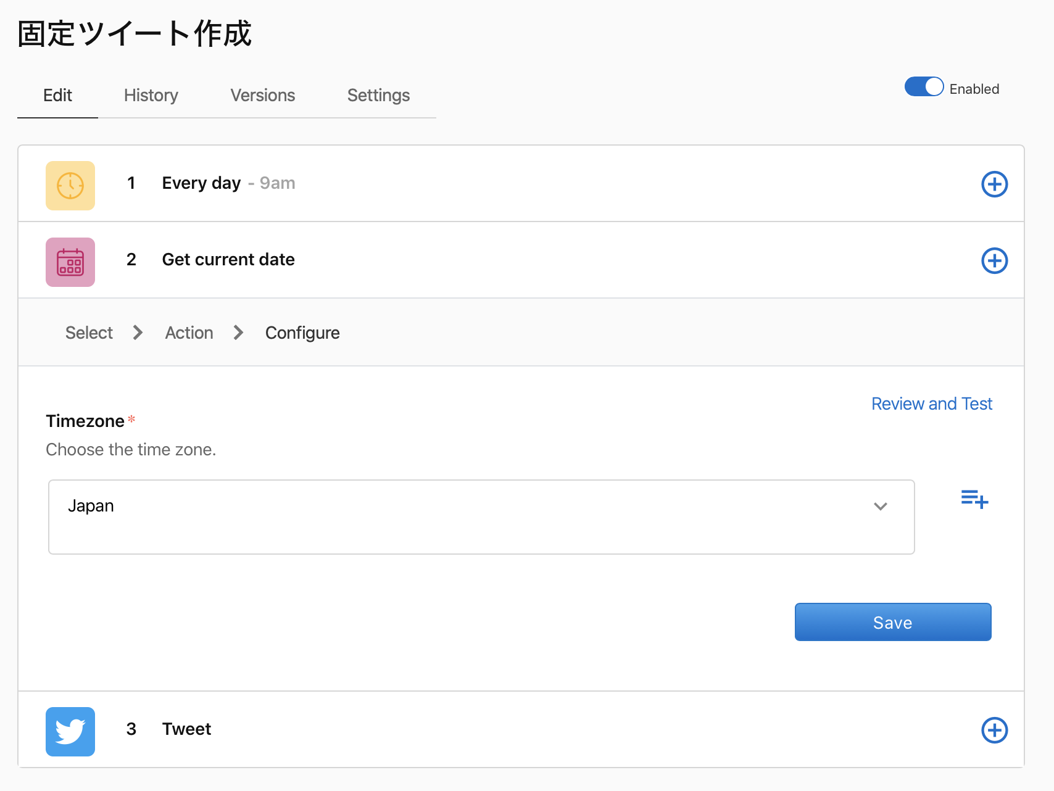
Task: Click the insert variable list-plus icon
Action: click(x=974, y=499)
